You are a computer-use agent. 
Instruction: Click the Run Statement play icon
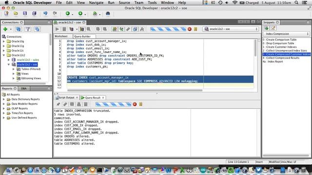[x=58, y=29]
